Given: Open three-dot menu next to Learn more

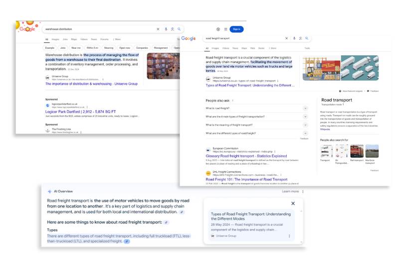Looking at the screenshot, I should click(303, 191).
